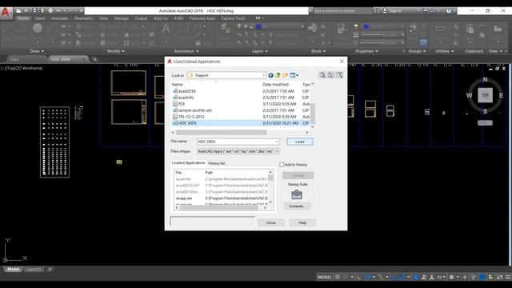
Task: Expand the File name dropdown arrow
Action: 277,142
